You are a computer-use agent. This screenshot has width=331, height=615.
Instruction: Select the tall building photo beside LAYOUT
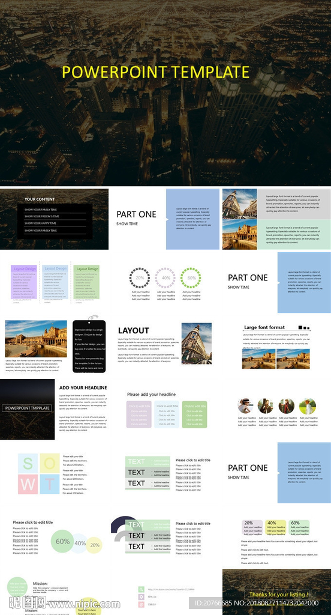coord(196,344)
